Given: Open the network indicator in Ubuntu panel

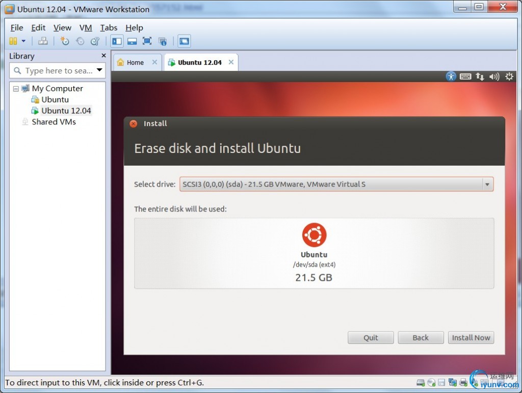Looking at the screenshot, I should 480,76.
